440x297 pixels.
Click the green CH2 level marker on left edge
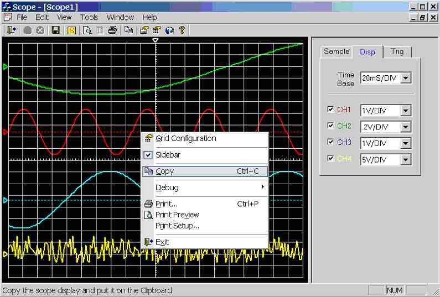pyautogui.click(x=6, y=67)
